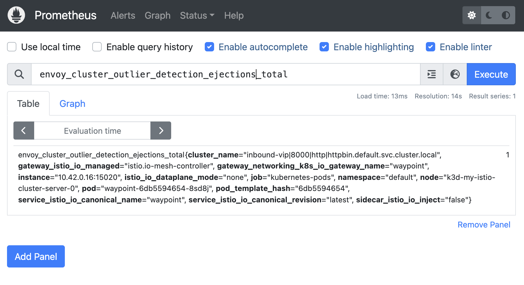This screenshot has height=285, width=524.
Task: Advance to next evaluation time
Action: point(161,131)
